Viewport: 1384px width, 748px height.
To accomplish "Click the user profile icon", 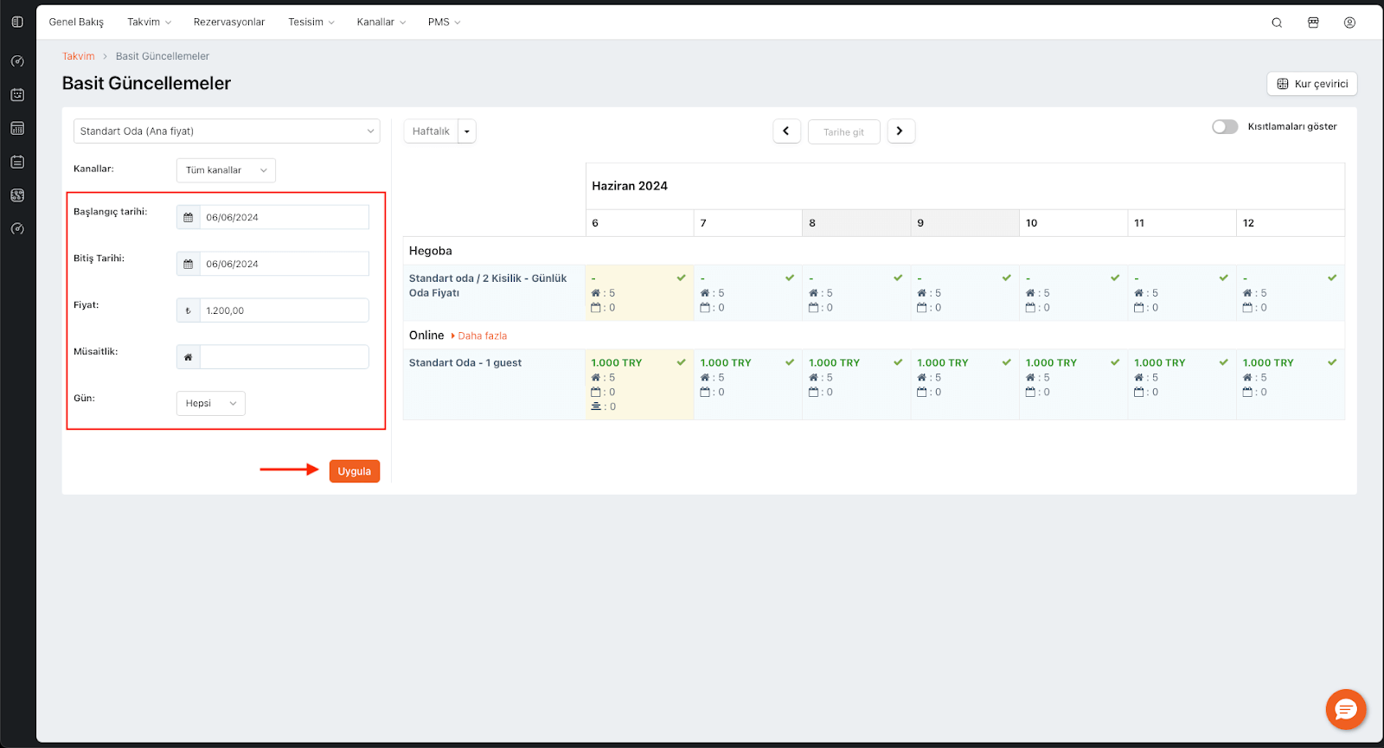I will click(x=1349, y=22).
